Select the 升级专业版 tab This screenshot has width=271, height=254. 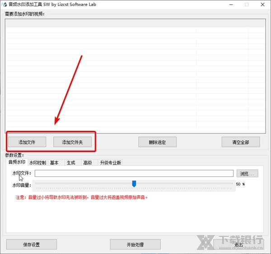pyautogui.click(x=111, y=162)
